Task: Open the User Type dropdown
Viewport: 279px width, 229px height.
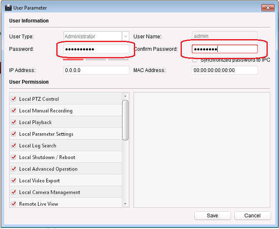Action: tap(126, 37)
